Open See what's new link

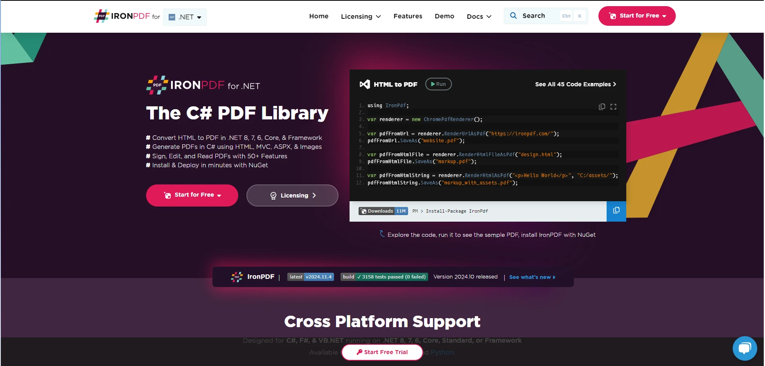click(532, 277)
